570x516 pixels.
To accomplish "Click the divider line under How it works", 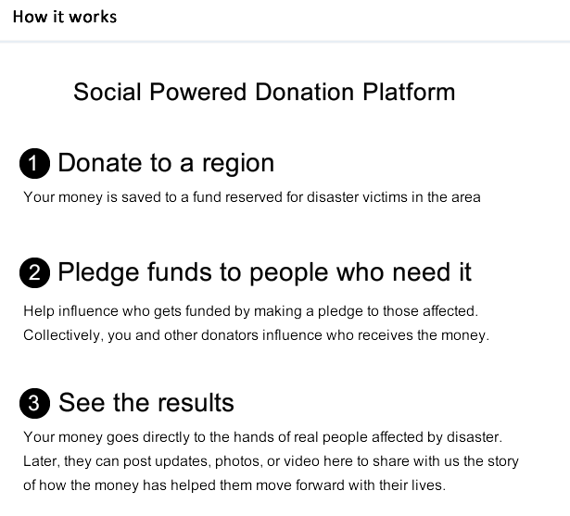I will coord(285,42).
